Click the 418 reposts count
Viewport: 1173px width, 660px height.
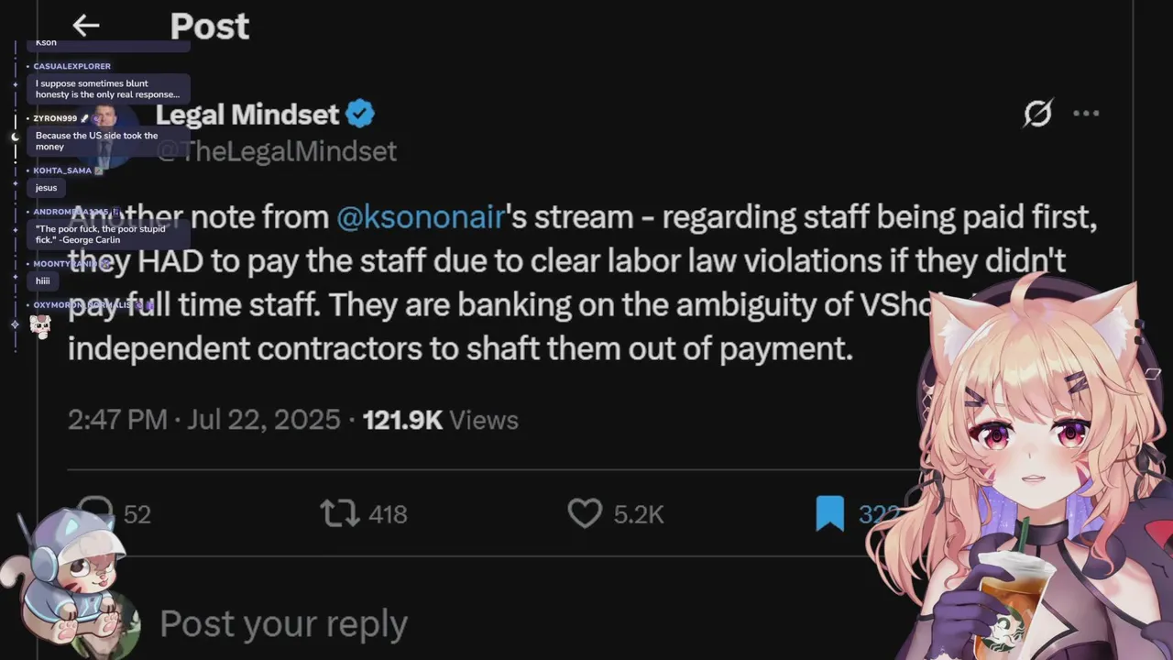tap(388, 514)
